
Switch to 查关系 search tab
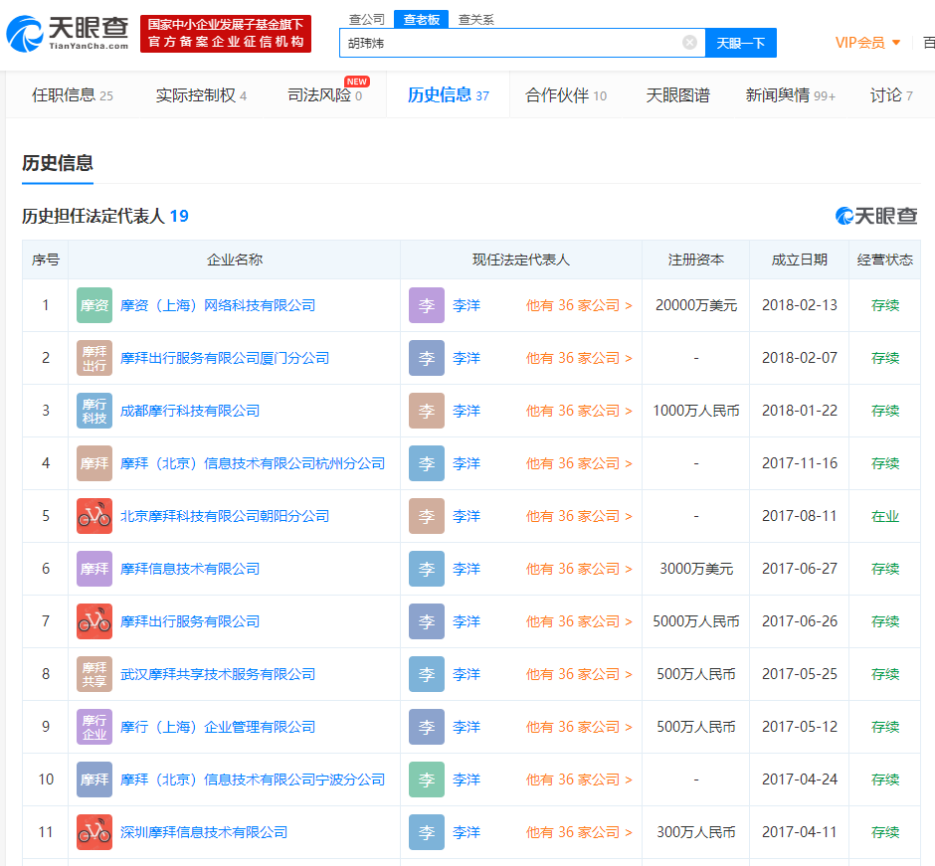pos(475,19)
